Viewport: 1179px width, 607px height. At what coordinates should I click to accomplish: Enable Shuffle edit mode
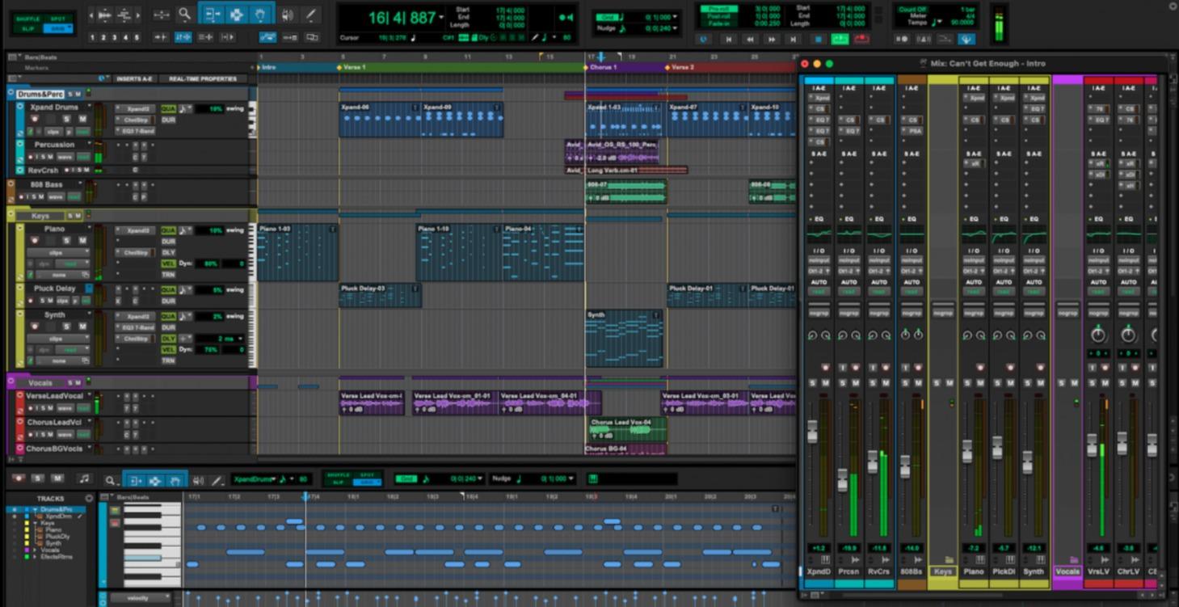coord(28,18)
